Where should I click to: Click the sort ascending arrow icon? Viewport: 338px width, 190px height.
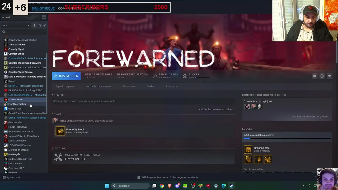(34, 25)
